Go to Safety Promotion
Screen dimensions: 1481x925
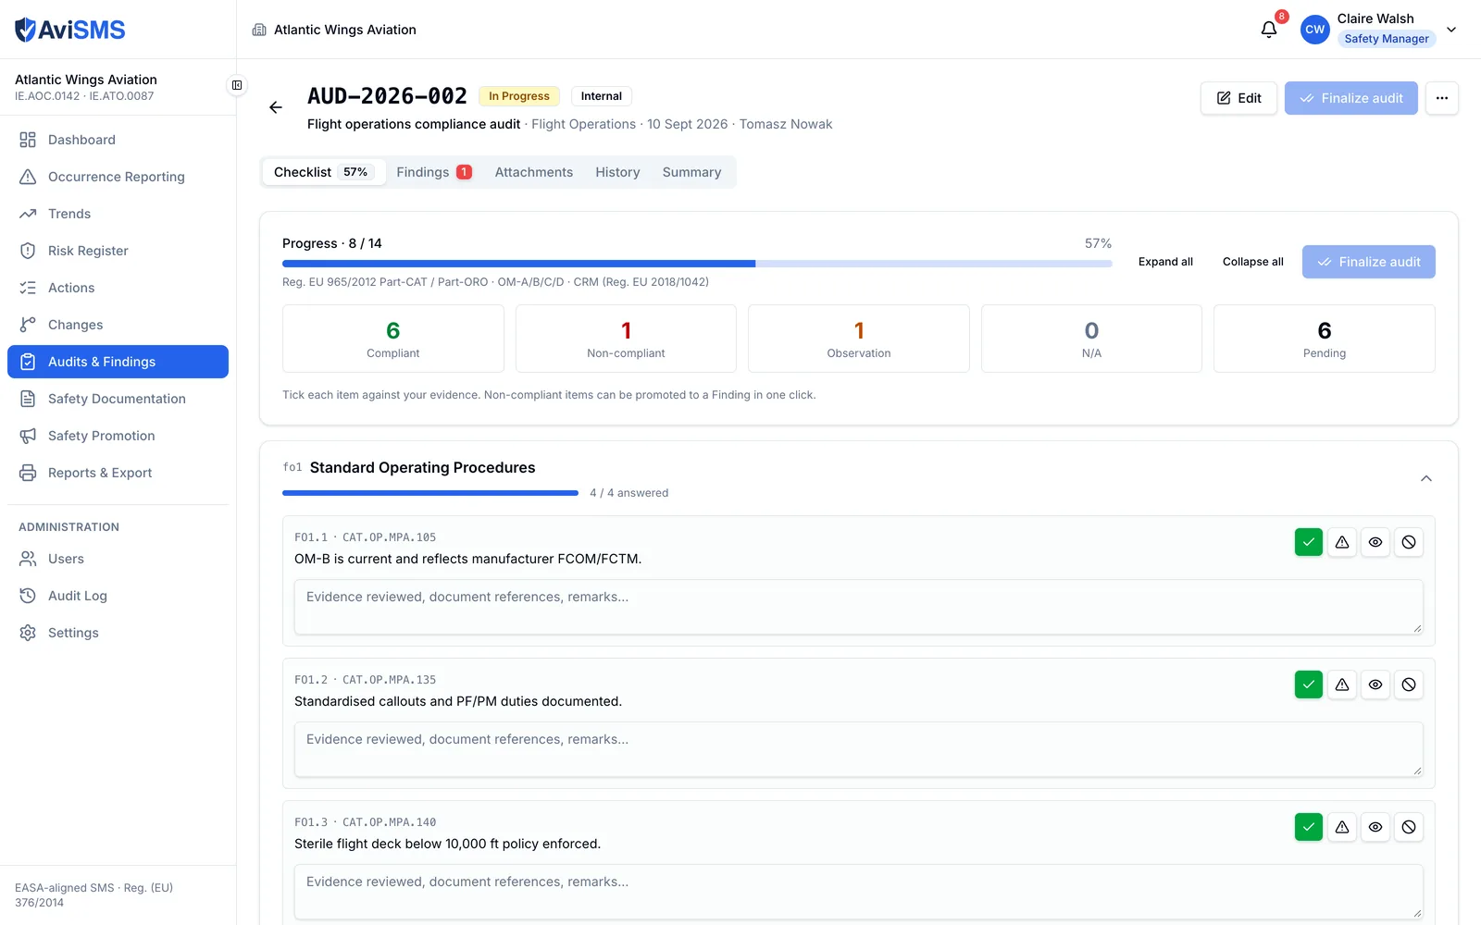pos(118,436)
